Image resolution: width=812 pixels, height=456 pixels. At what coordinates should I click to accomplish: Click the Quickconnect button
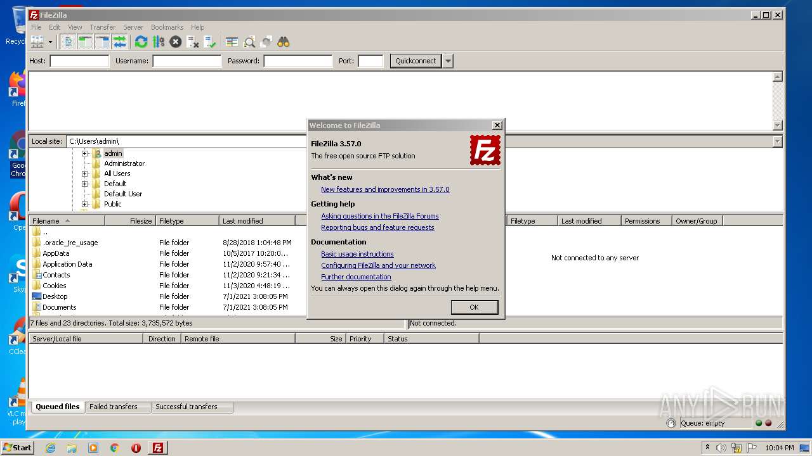click(416, 61)
